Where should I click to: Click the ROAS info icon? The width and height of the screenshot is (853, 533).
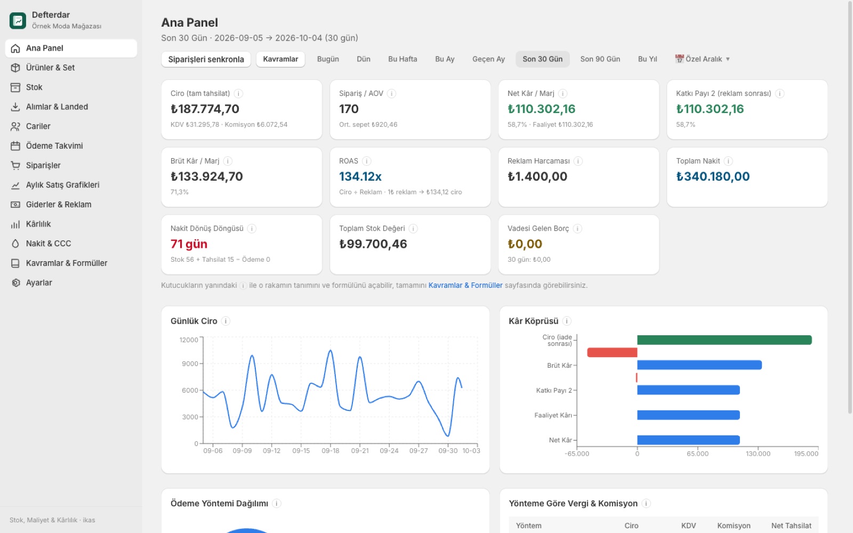(x=367, y=161)
